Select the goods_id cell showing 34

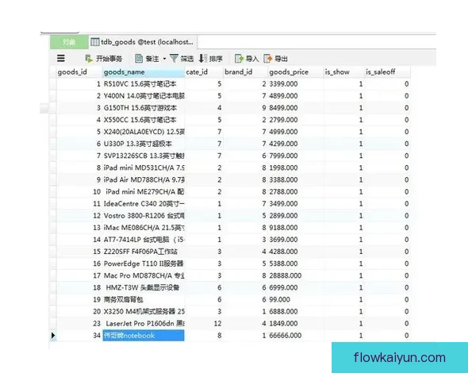(x=79, y=336)
